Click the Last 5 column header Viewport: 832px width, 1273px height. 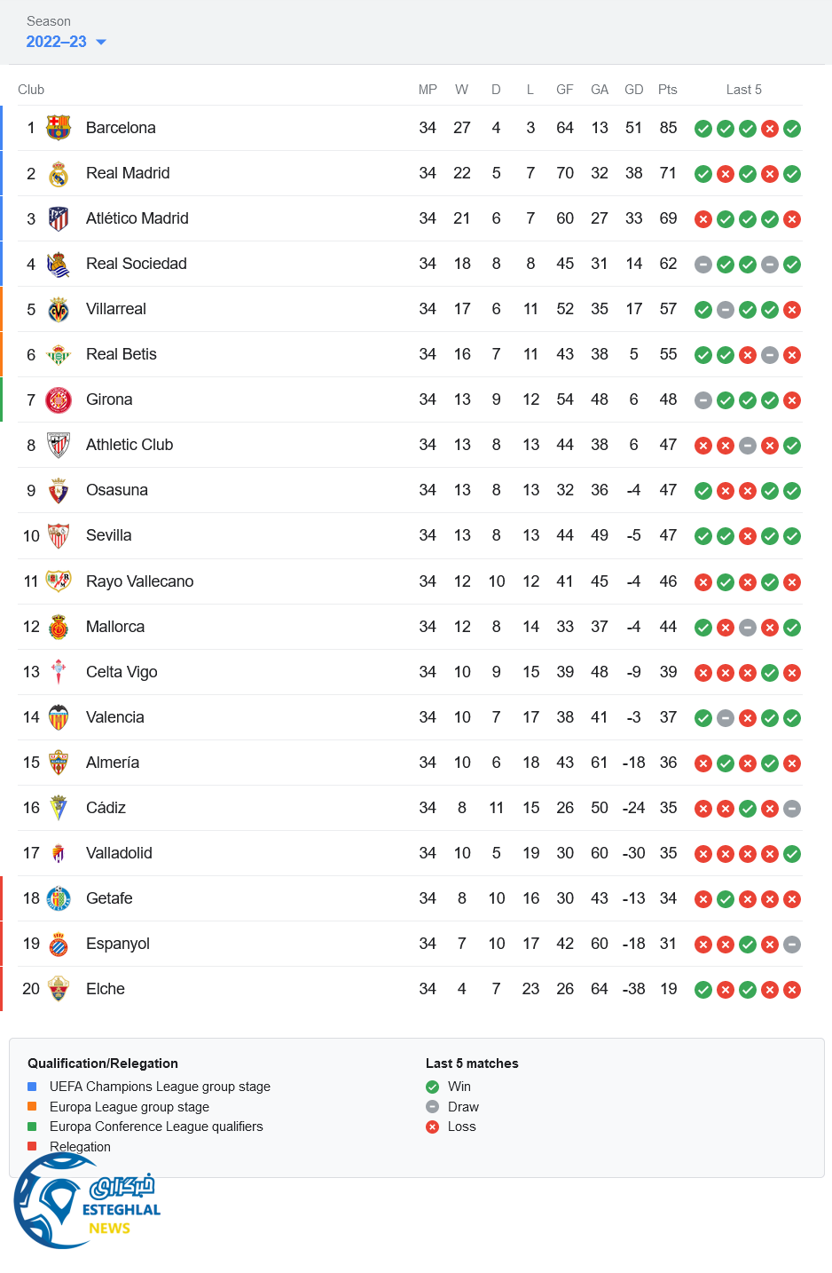(743, 90)
